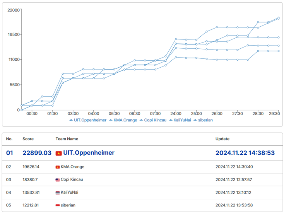Click the update time 2024.11.22 14:30:40
The height and width of the screenshot is (213, 284).
coord(234,167)
